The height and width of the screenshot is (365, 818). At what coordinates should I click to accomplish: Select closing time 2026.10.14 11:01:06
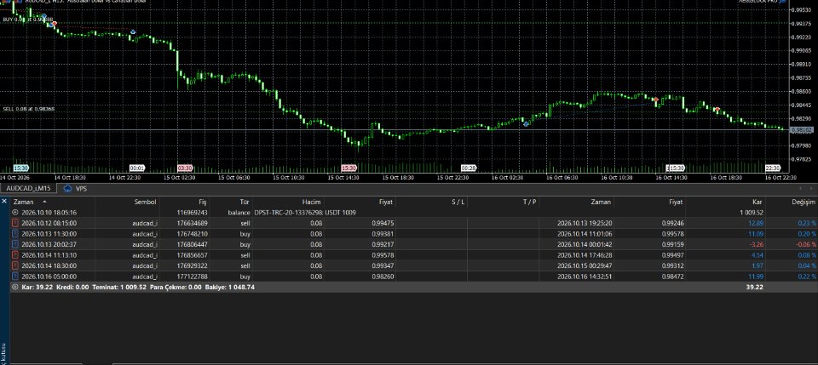(585, 234)
